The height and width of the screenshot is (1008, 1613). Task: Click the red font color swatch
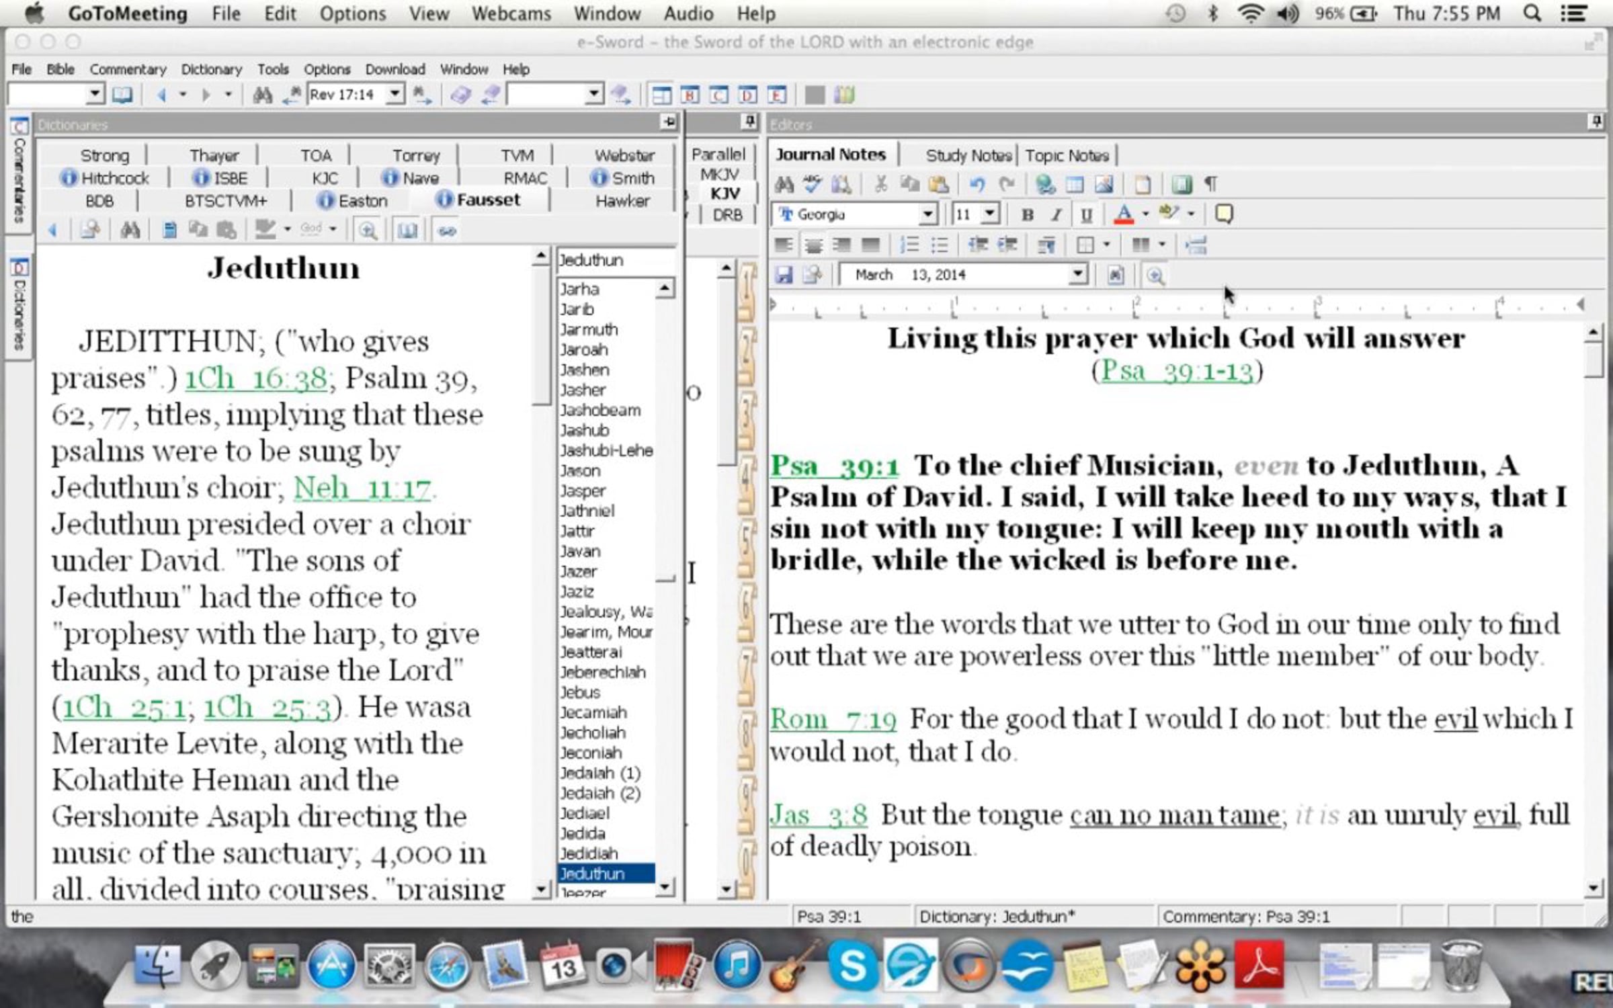[1123, 214]
